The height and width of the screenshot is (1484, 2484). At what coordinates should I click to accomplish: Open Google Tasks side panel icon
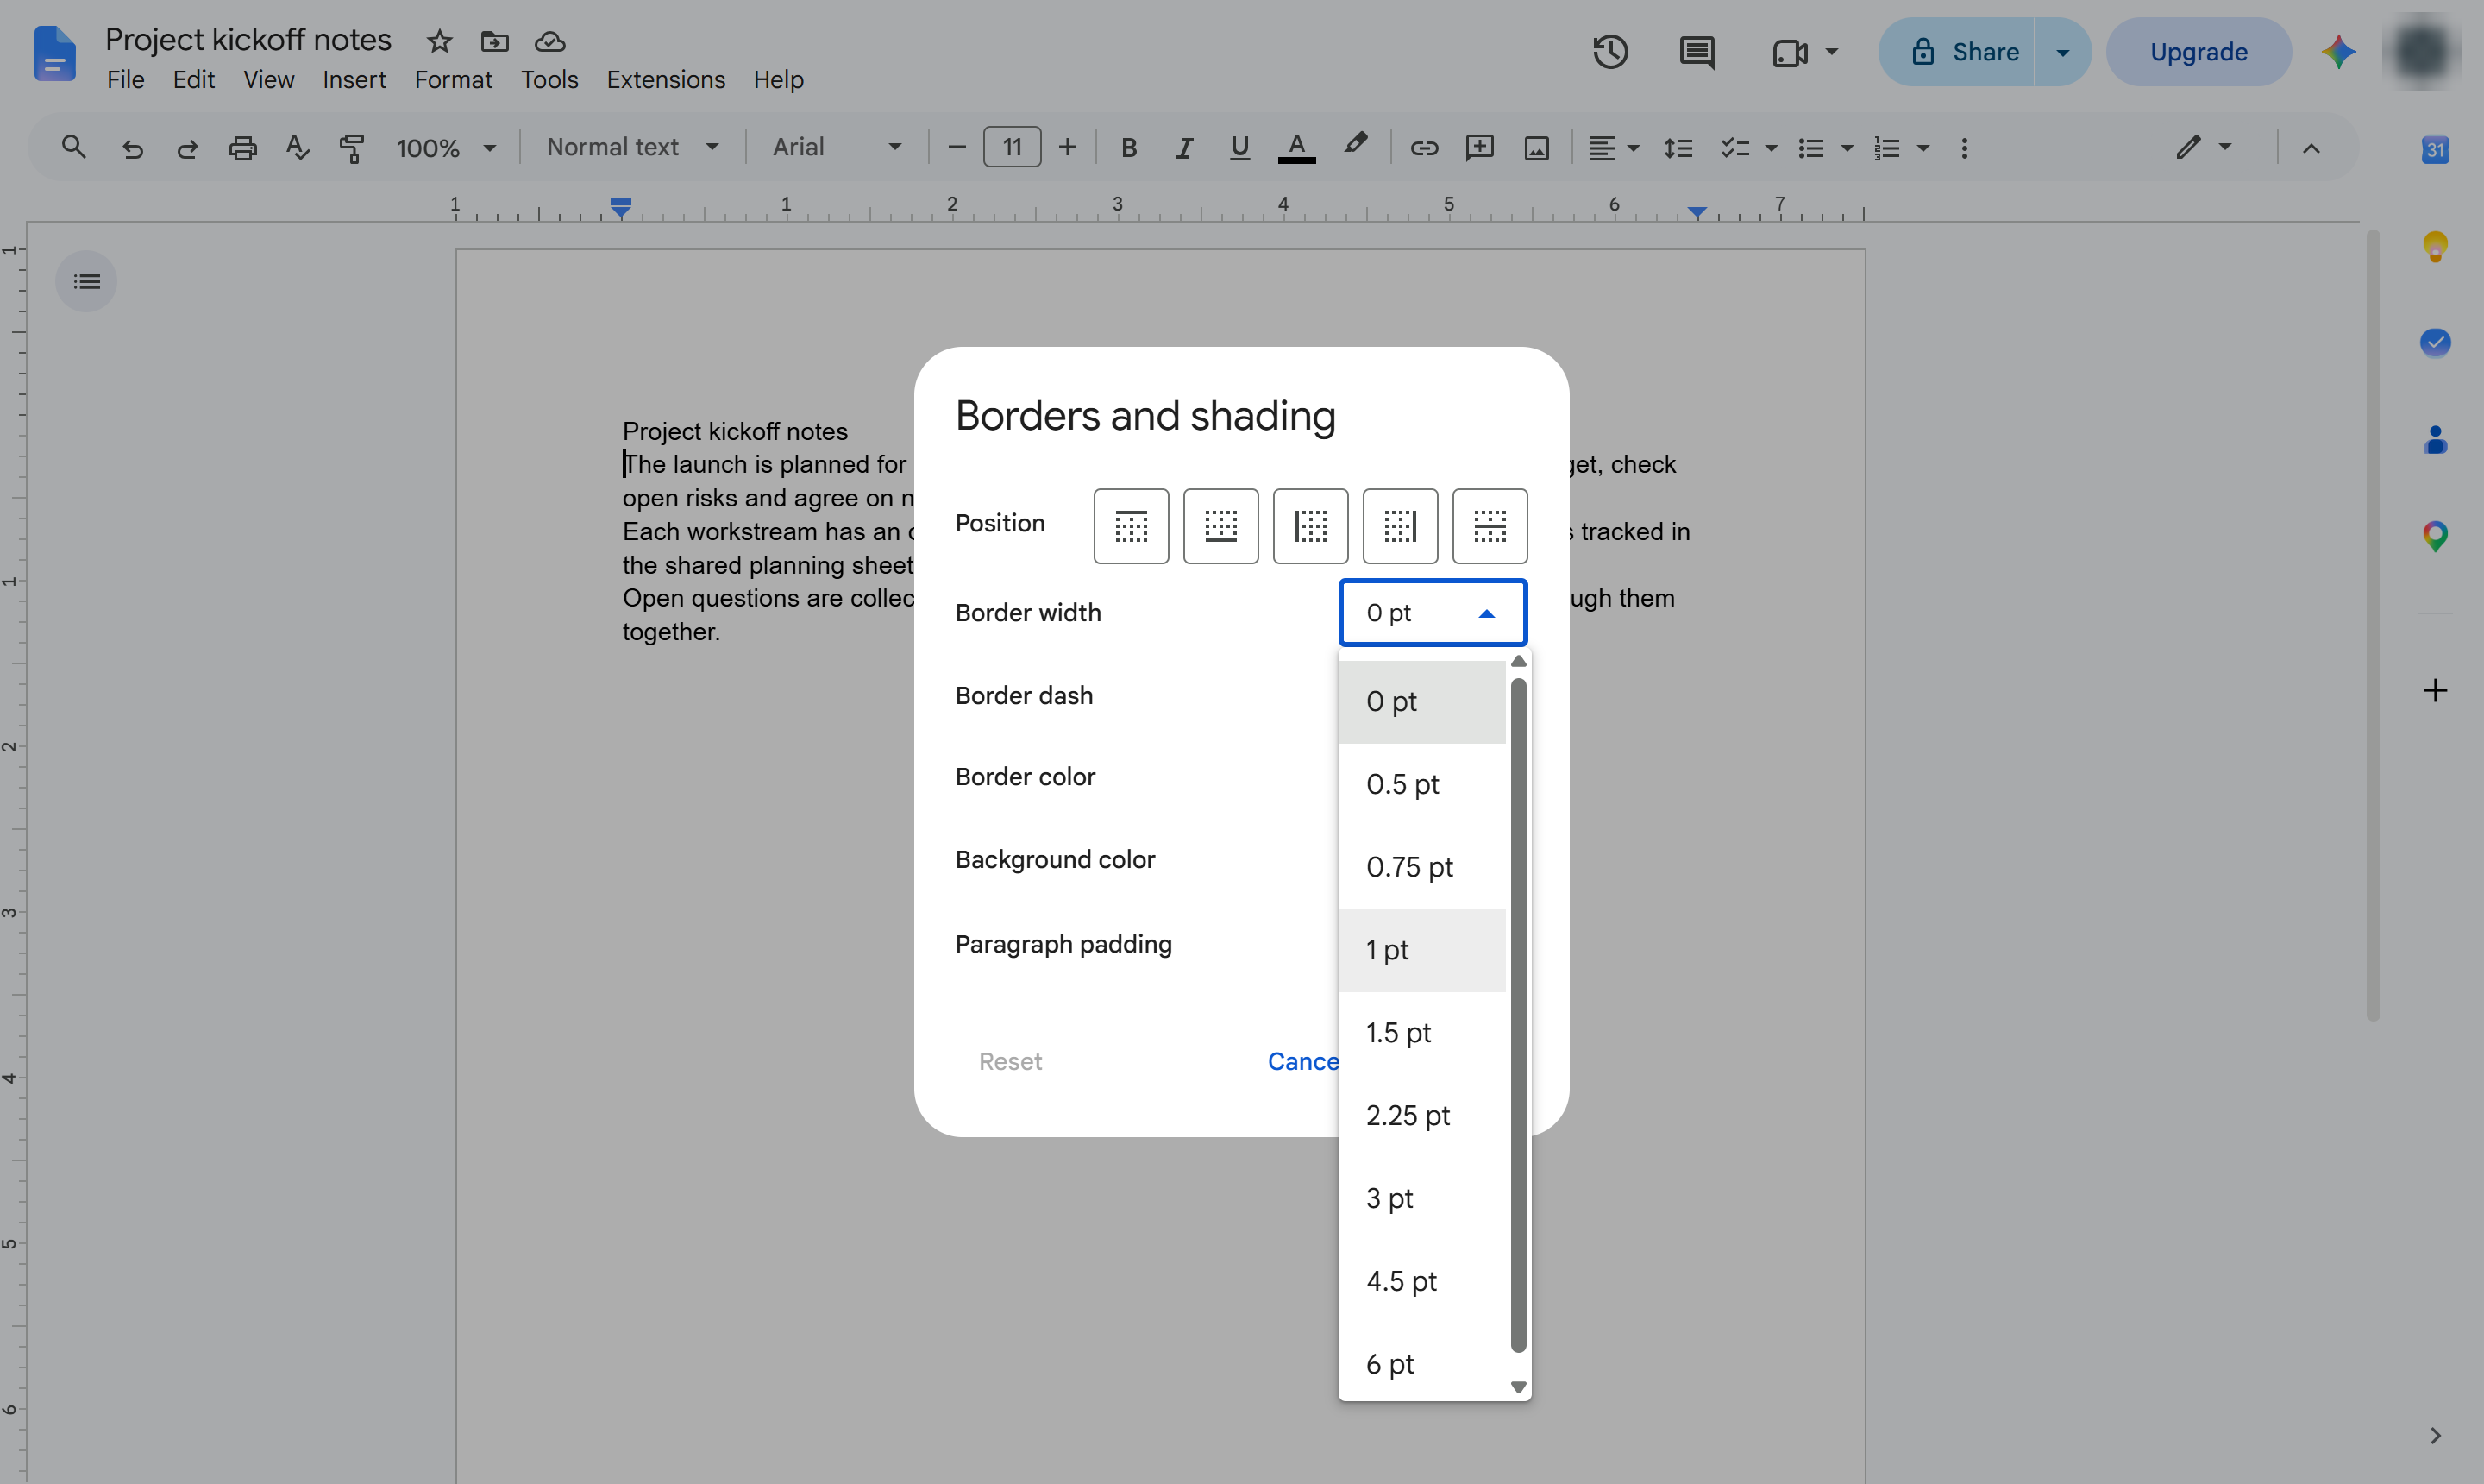coord(2435,342)
